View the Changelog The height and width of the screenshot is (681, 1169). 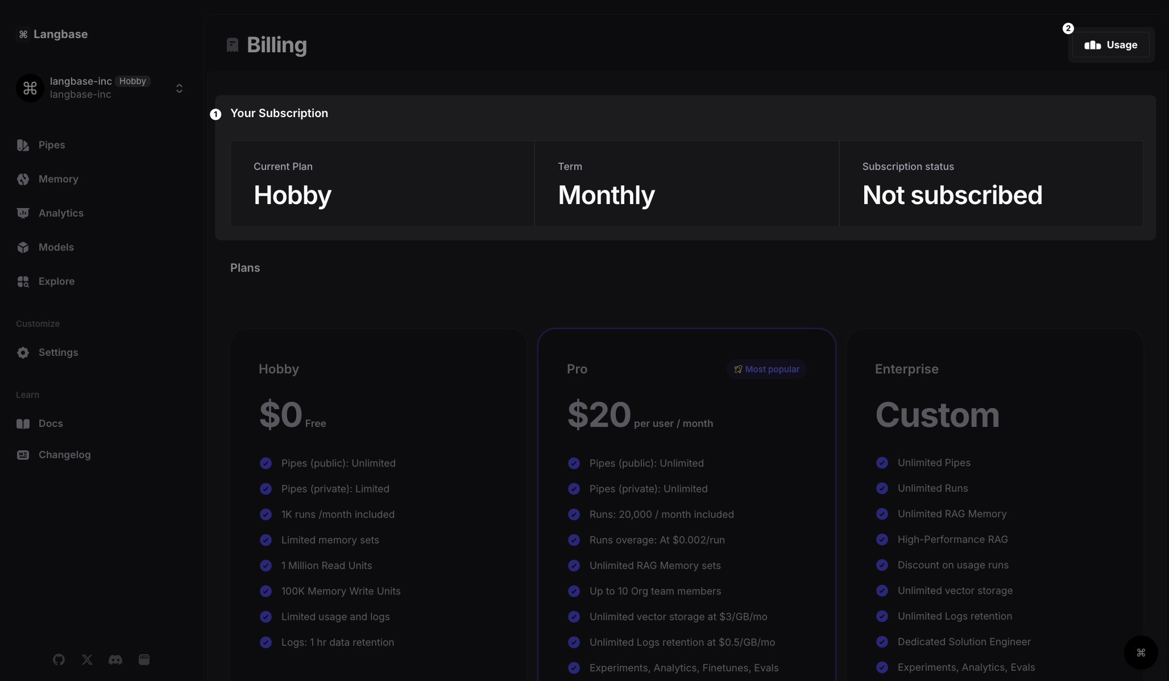click(x=64, y=455)
